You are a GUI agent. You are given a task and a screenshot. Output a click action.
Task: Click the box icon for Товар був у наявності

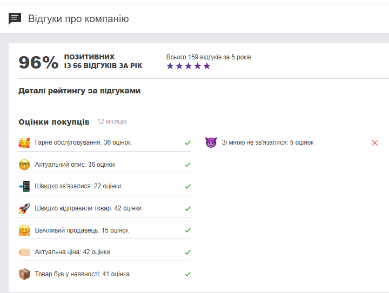click(24, 274)
